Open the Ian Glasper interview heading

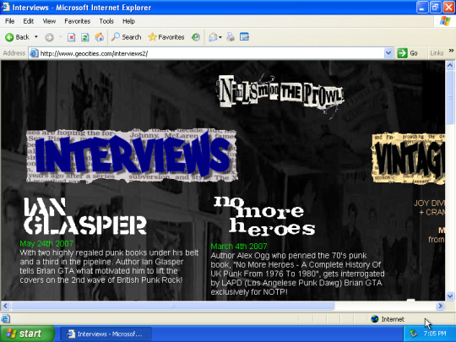[x=85, y=216]
